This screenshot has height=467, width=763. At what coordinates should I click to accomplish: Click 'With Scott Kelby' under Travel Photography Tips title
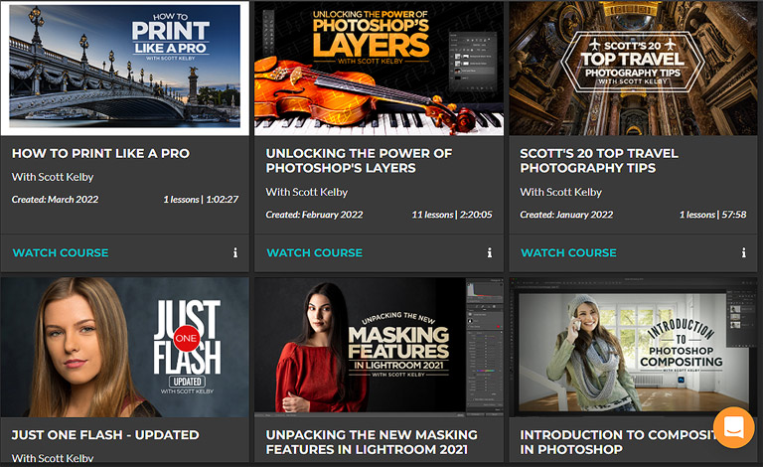560,192
